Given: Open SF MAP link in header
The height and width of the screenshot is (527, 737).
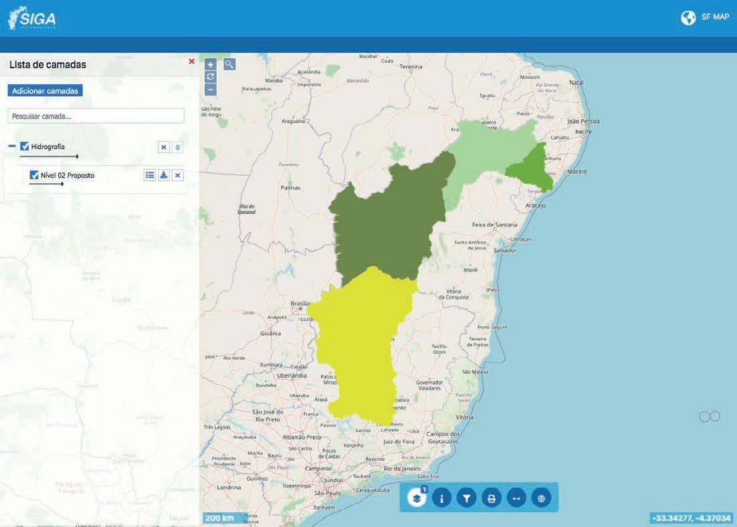Looking at the screenshot, I should (x=705, y=17).
